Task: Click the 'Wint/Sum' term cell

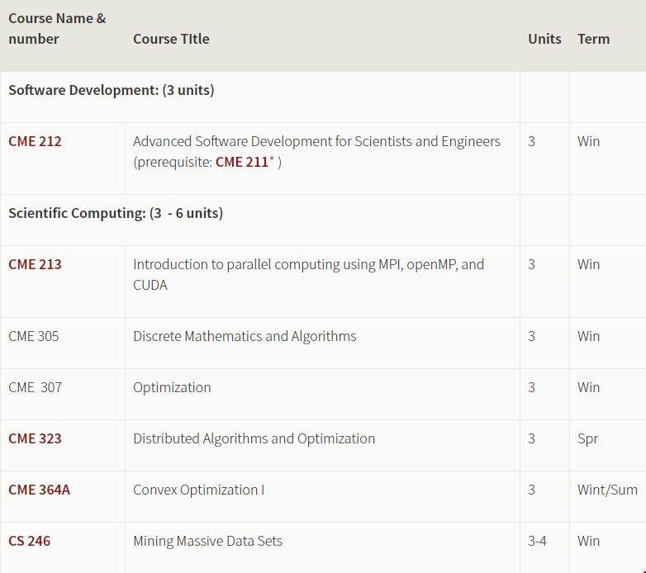Action: click(607, 490)
